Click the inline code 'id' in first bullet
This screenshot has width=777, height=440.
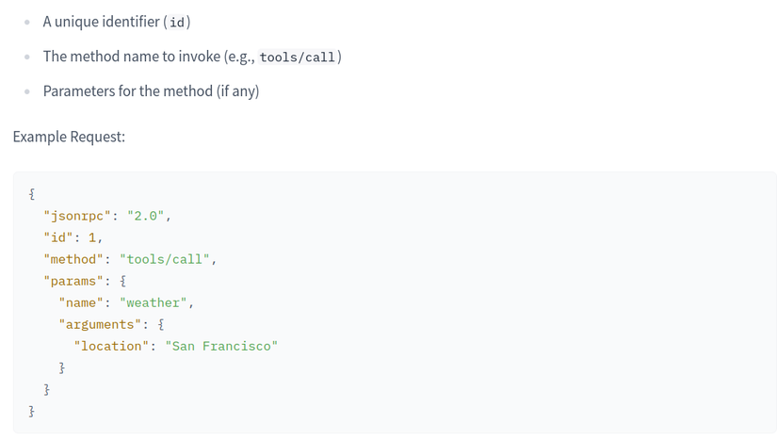tap(177, 23)
